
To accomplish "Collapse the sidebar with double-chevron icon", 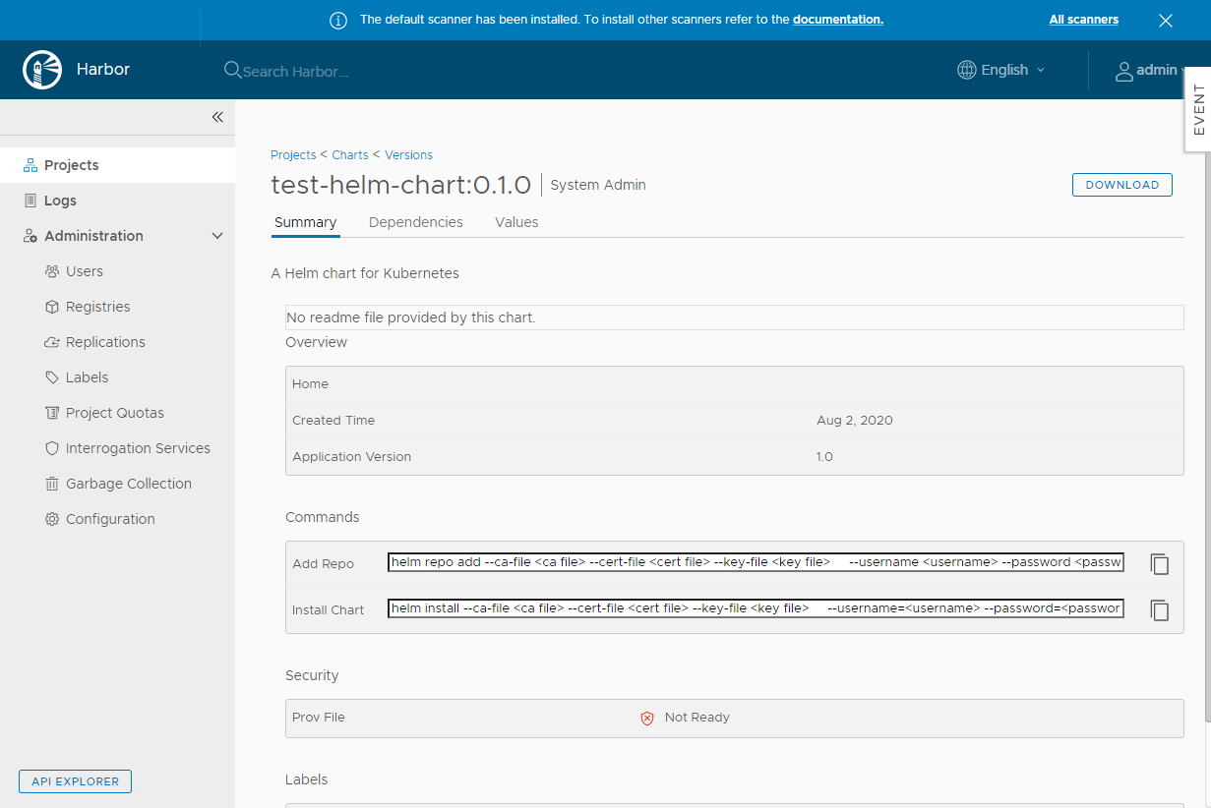I will click(217, 117).
